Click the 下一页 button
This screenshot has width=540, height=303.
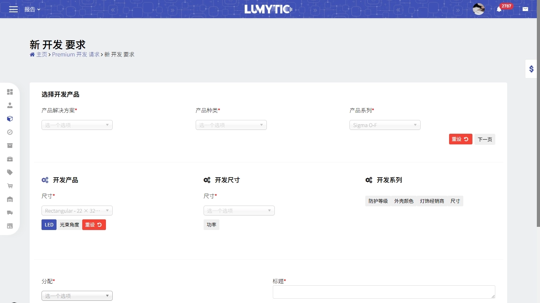point(485,139)
